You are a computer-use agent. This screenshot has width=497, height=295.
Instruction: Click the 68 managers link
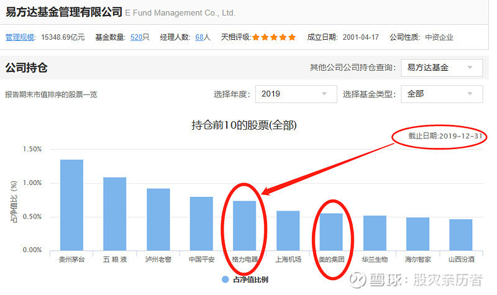pos(199,37)
